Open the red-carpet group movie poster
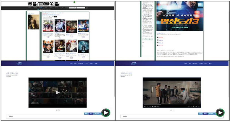 [x=48, y=26]
